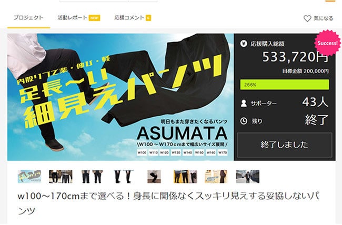Click the heart favorite icon
This screenshot has width=342, height=225.
click(307, 18)
